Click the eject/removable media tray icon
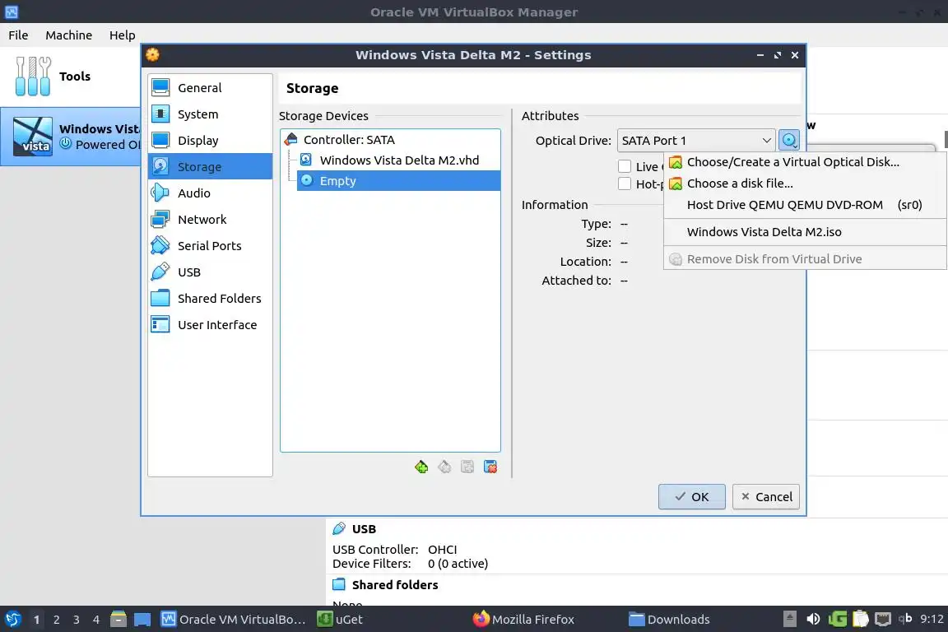948x632 pixels. (790, 620)
